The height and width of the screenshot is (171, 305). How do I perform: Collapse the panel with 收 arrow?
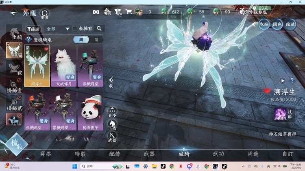(111, 82)
